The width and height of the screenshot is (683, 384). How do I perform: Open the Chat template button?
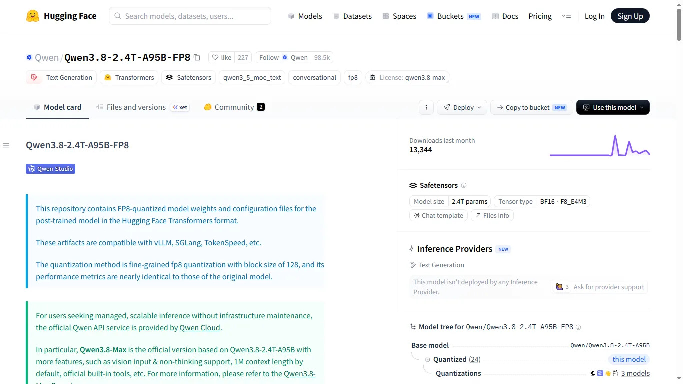[x=439, y=215]
